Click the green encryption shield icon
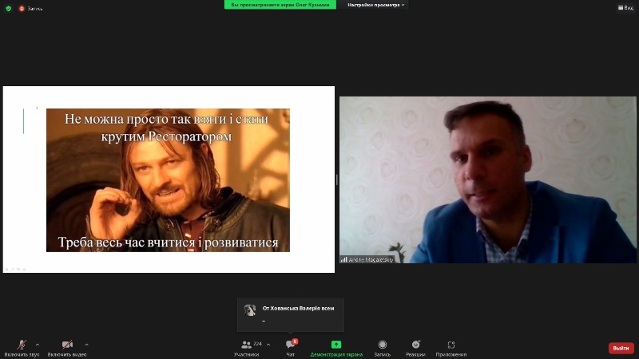 9,8
